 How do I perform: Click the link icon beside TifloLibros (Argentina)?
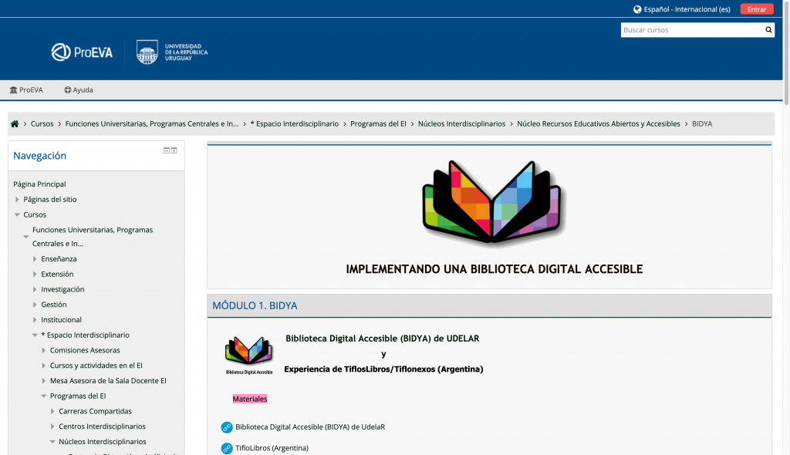tap(227, 448)
